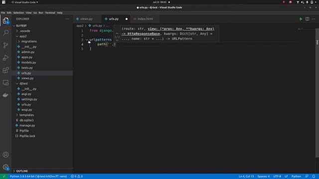Change LF end of line sequence
This screenshot has width=319, height=179.
click(x=286, y=177)
